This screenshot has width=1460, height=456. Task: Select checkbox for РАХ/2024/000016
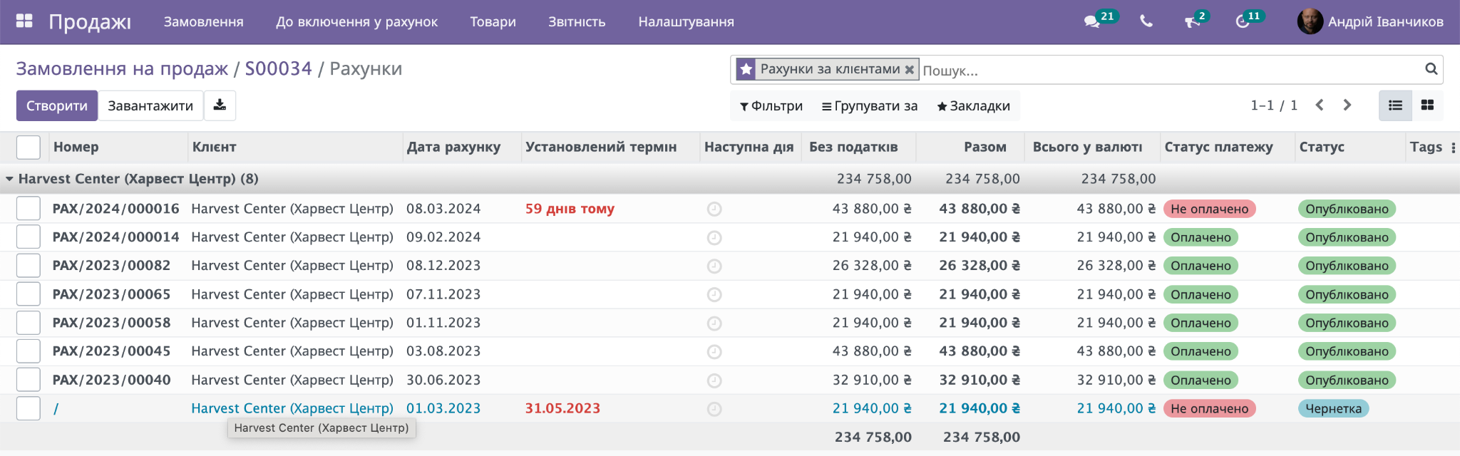[x=29, y=209]
